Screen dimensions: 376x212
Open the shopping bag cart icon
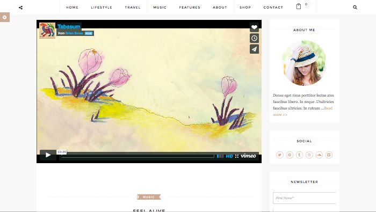(298, 6)
